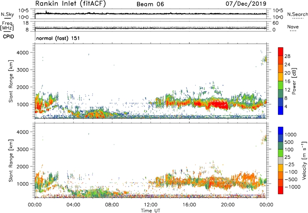Click the '500' label on Velocity colorbar
Viewport: 308px width, 213px height.
[x=289, y=142]
